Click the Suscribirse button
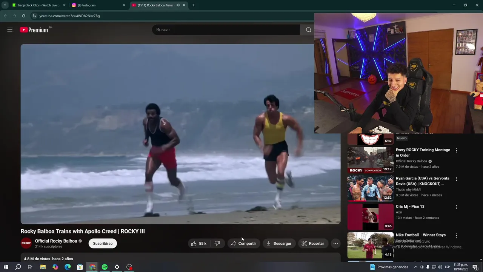The width and height of the screenshot is (483, 272). [103, 244]
